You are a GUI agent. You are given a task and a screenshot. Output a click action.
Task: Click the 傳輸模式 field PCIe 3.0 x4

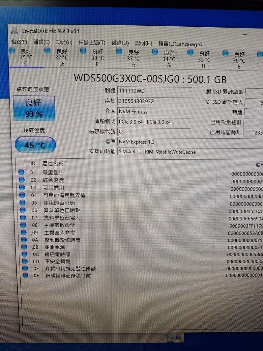[154, 122]
